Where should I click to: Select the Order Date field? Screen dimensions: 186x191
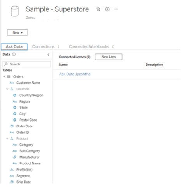coord(25,126)
